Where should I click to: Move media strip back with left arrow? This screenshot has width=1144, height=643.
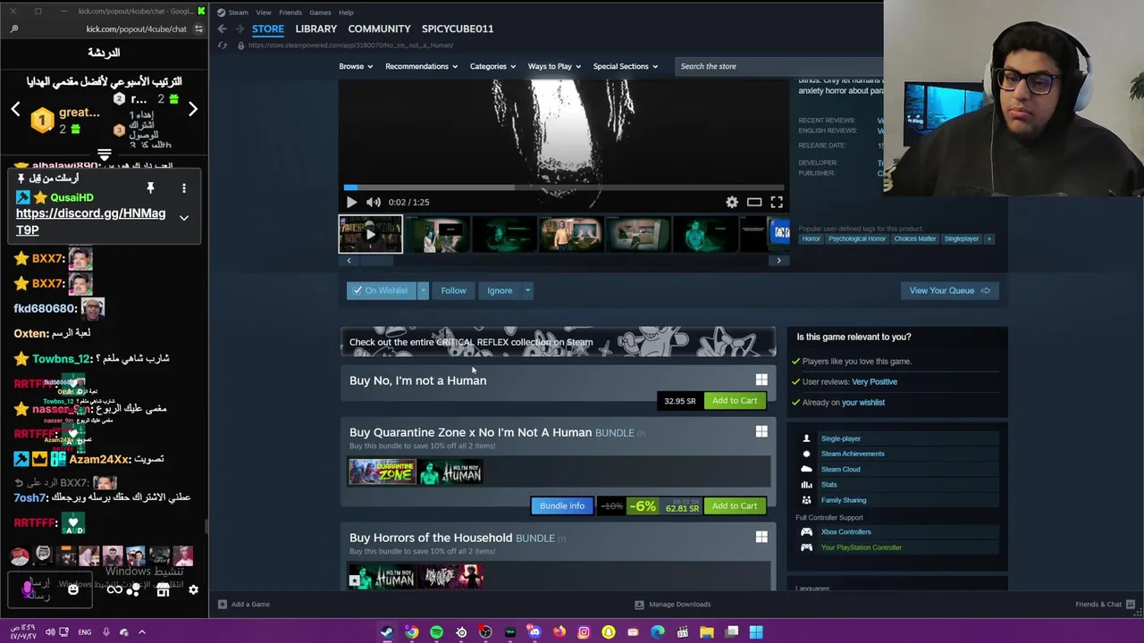(349, 261)
